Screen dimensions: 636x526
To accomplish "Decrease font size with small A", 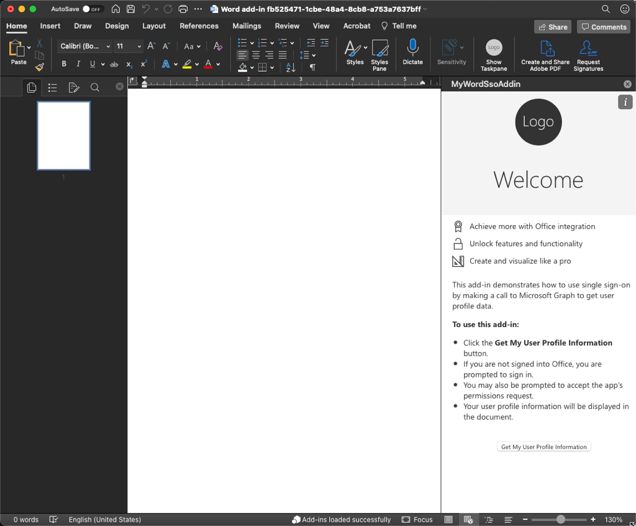I will 166,46.
